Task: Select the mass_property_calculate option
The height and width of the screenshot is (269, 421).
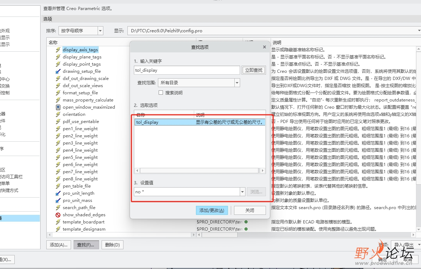Action: [x=88, y=100]
